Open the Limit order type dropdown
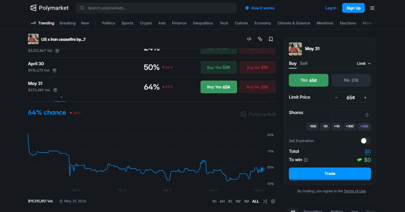This screenshot has width=405, height=212. point(363,64)
